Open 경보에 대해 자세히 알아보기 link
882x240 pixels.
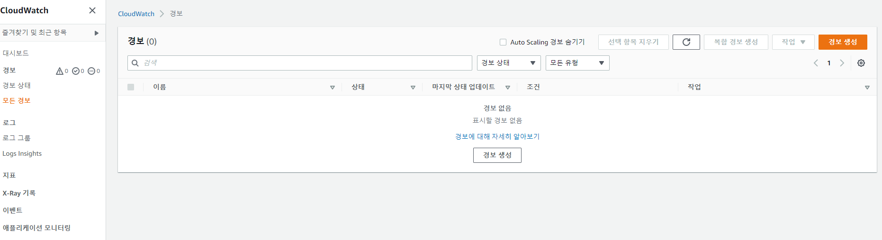click(x=497, y=136)
